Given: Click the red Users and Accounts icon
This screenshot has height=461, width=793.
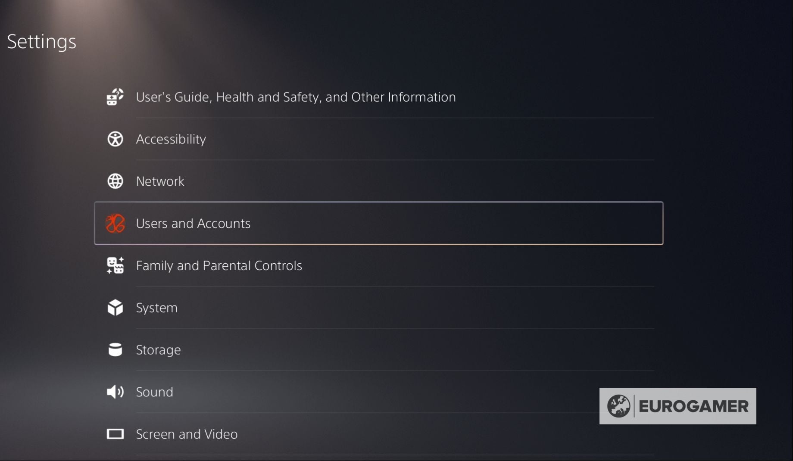Looking at the screenshot, I should pos(115,223).
